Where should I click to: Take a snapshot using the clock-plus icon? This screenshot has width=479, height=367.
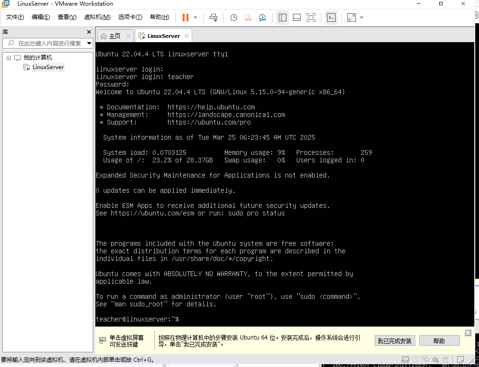[234, 18]
